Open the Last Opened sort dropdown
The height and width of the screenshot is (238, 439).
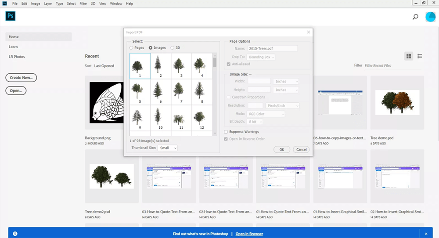point(104,66)
